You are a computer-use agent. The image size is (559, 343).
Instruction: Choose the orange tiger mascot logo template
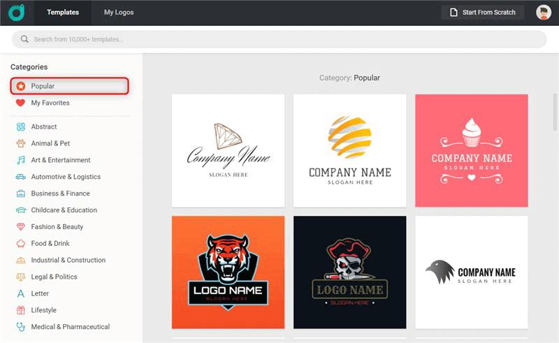(x=228, y=272)
